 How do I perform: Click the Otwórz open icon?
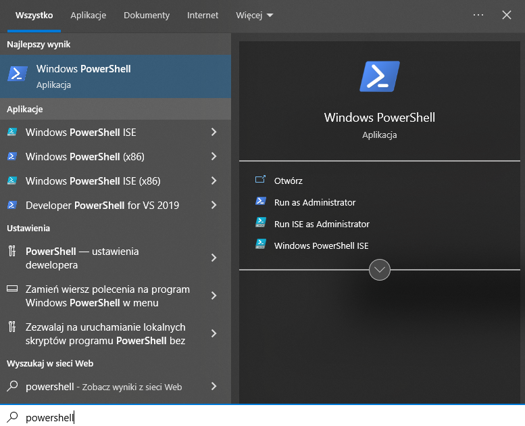261,181
